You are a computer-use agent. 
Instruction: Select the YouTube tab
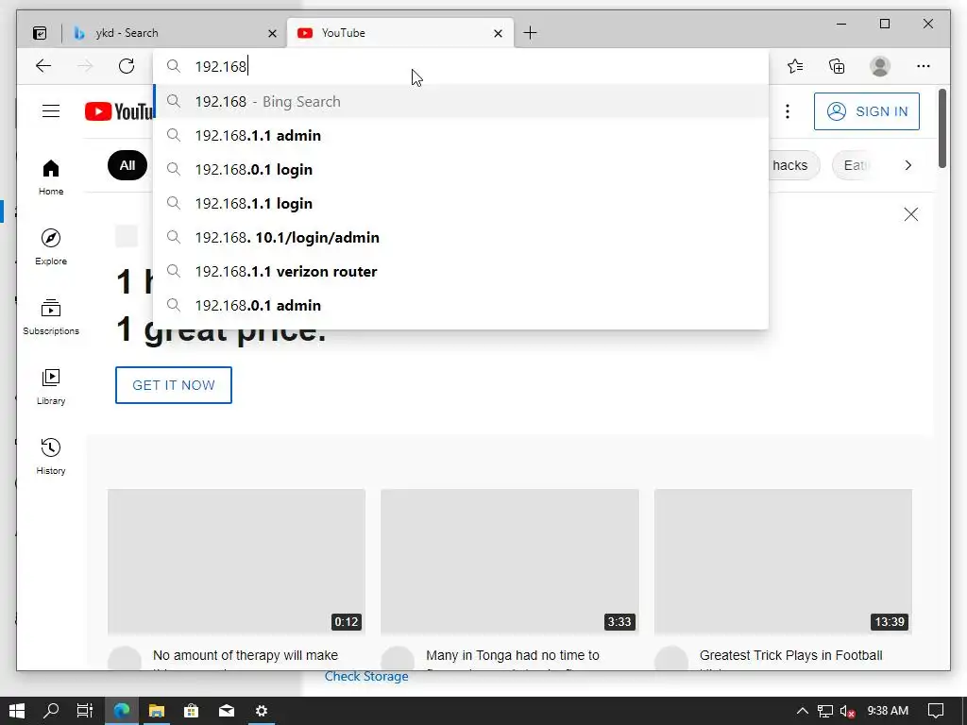click(399, 33)
